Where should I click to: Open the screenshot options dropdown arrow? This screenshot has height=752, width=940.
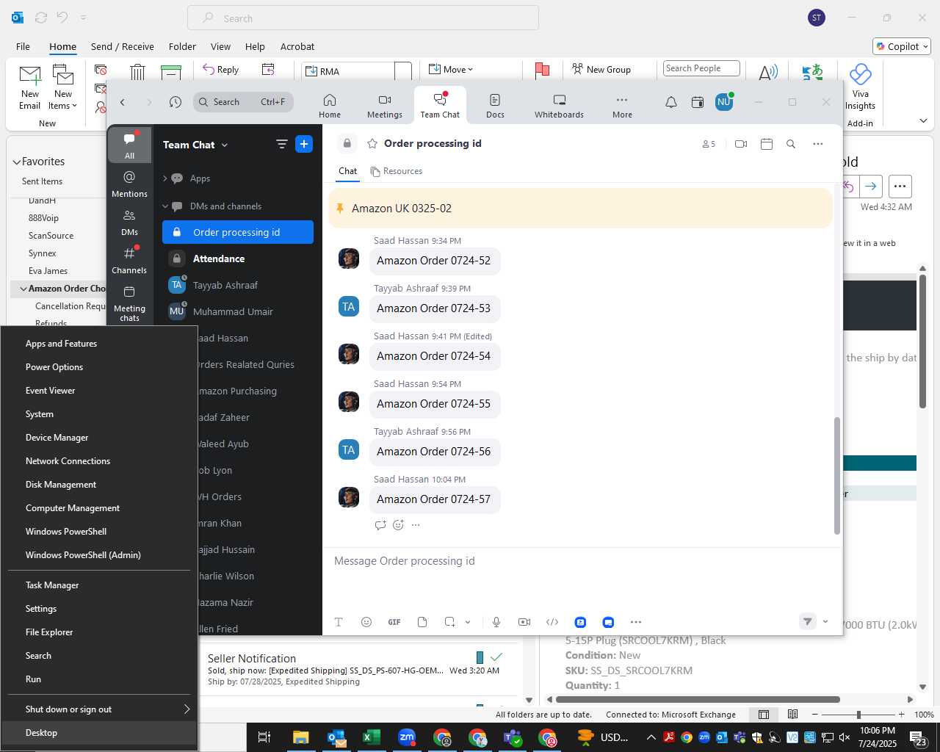[468, 622]
